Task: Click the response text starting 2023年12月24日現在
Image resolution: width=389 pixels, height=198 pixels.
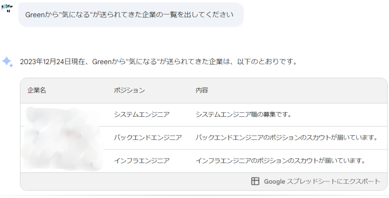Action: 158,62
